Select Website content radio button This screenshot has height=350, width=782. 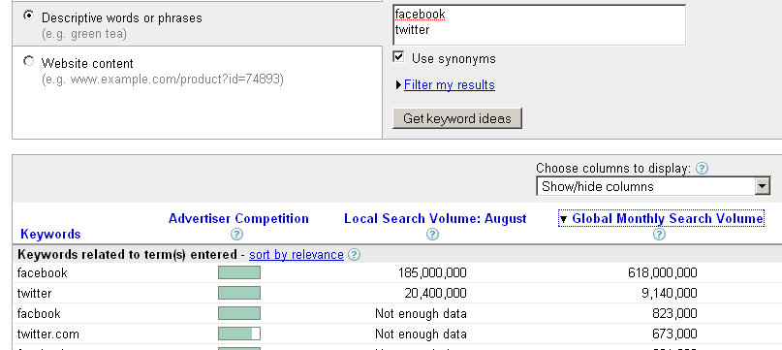(x=29, y=61)
